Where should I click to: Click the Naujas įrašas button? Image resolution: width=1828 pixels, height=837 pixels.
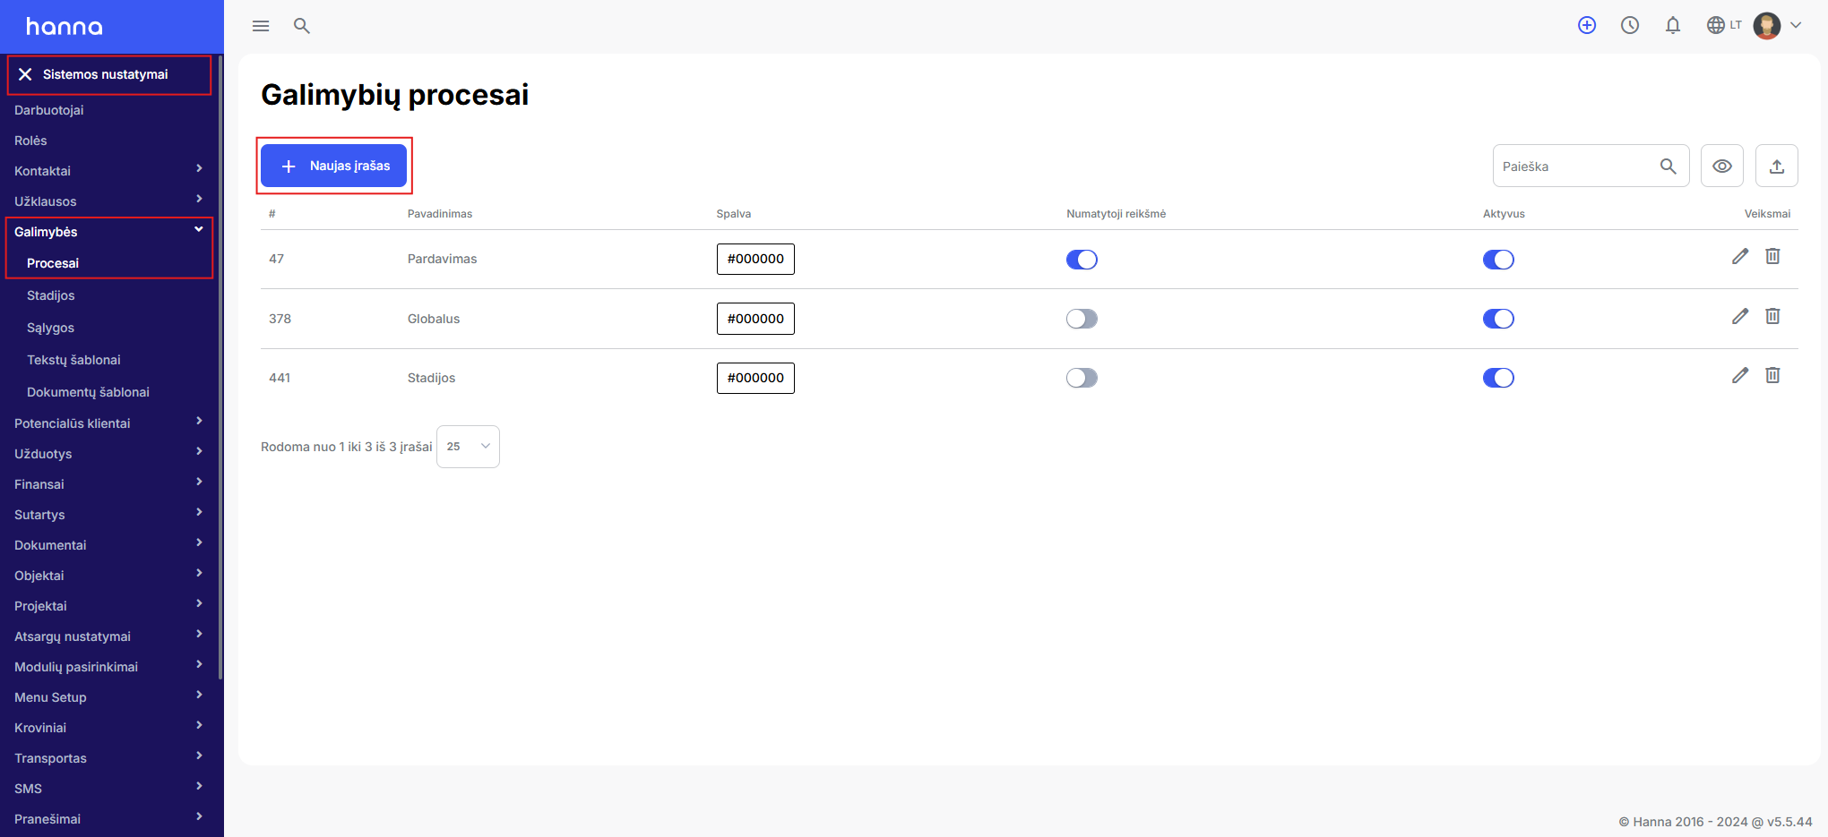pyautogui.click(x=333, y=166)
